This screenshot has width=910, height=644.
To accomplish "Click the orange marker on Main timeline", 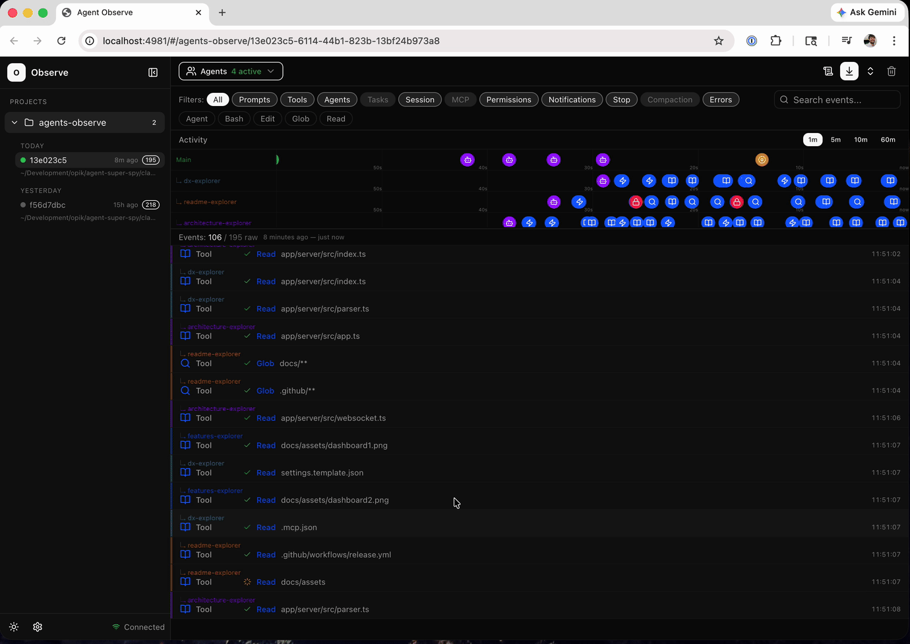I will point(762,160).
